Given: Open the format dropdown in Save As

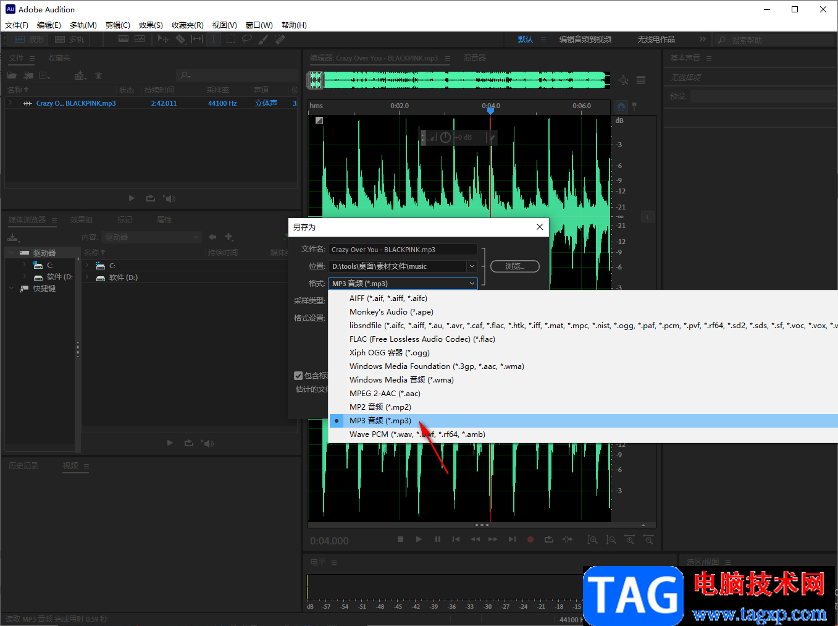Looking at the screenshot, I should point(402,283).
